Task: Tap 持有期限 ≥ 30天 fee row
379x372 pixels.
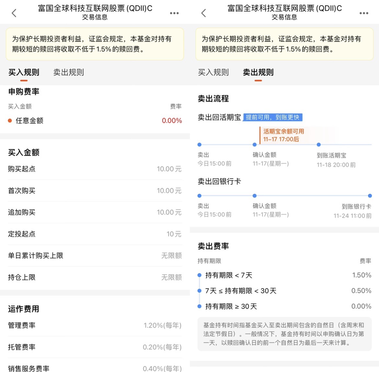Action: [x=284, y=306]
